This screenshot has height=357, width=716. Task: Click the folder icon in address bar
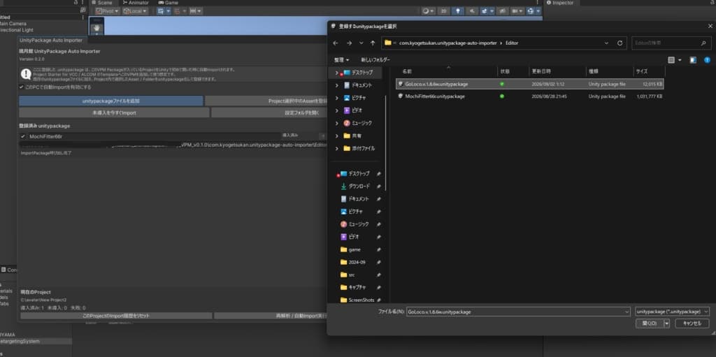coord(388,43)
